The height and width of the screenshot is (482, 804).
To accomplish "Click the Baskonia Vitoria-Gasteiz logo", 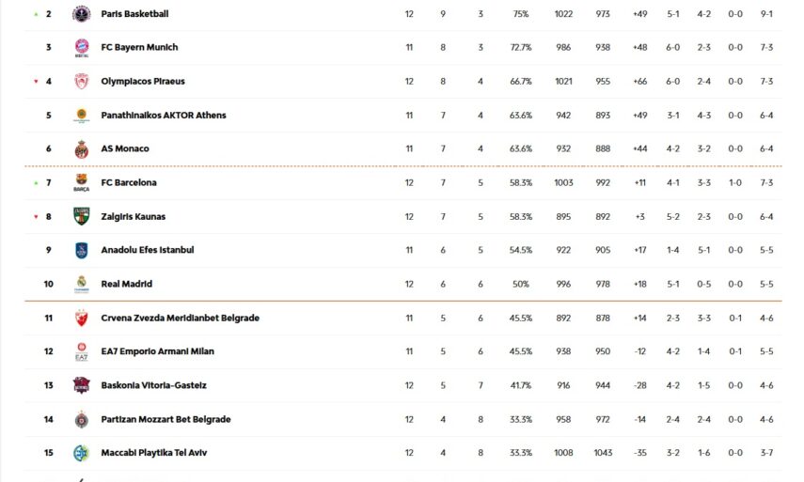I will (x=81, y=385).
